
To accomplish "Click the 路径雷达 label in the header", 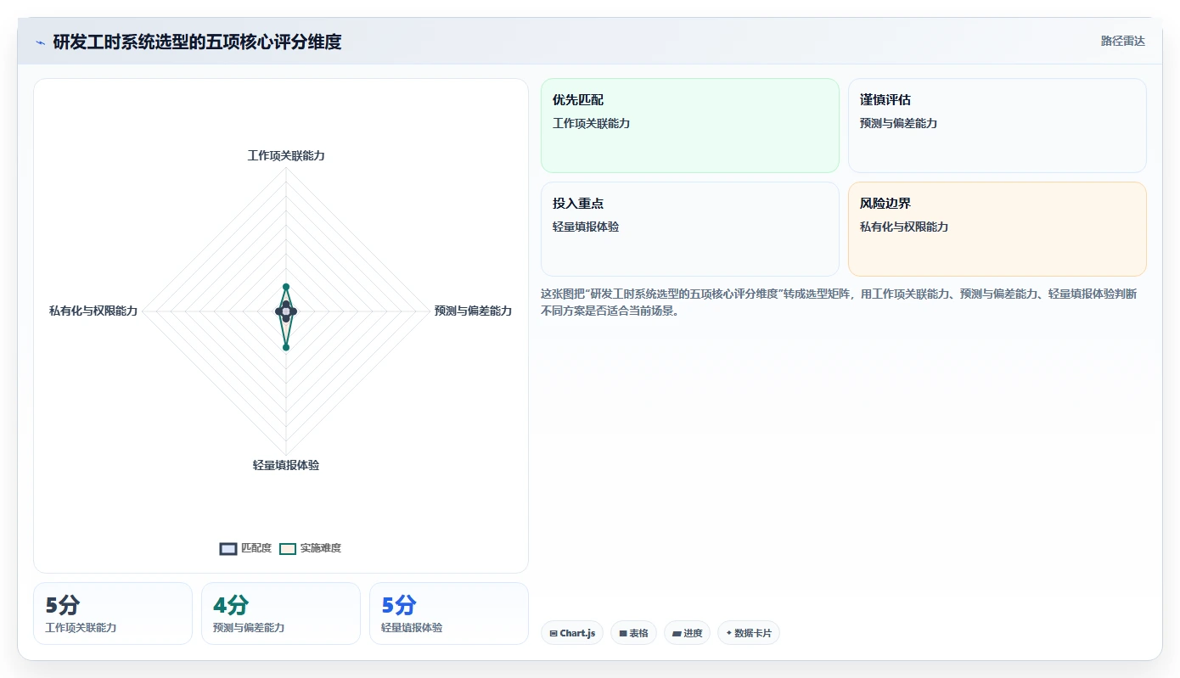I will [1122, 41].
